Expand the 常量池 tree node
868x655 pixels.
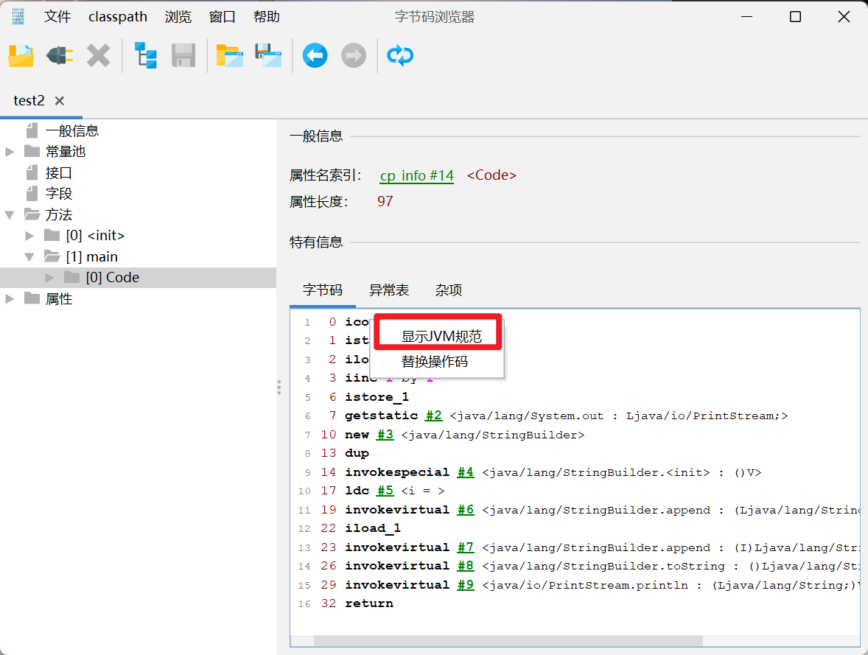click(10, 152)
